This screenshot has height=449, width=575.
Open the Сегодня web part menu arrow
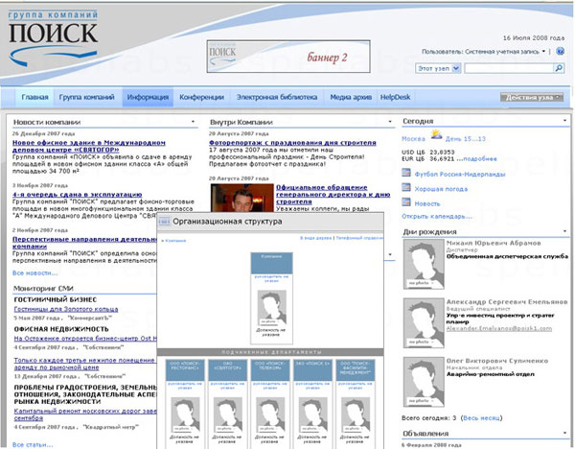coord(564,121)
